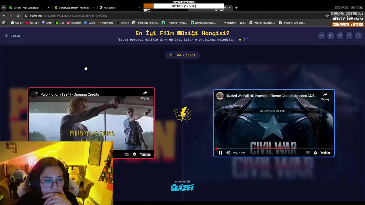
Task: Click the Son 64 • 14/32 round indicator
Action: pyautogui.click(x=182, y=55)
